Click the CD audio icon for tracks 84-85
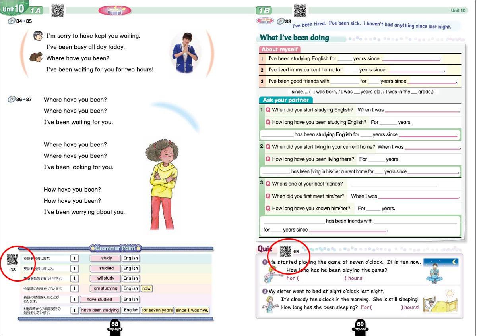The width and height of the screenshot is (477, 336). pyautogui.click(x=12, y=21)
